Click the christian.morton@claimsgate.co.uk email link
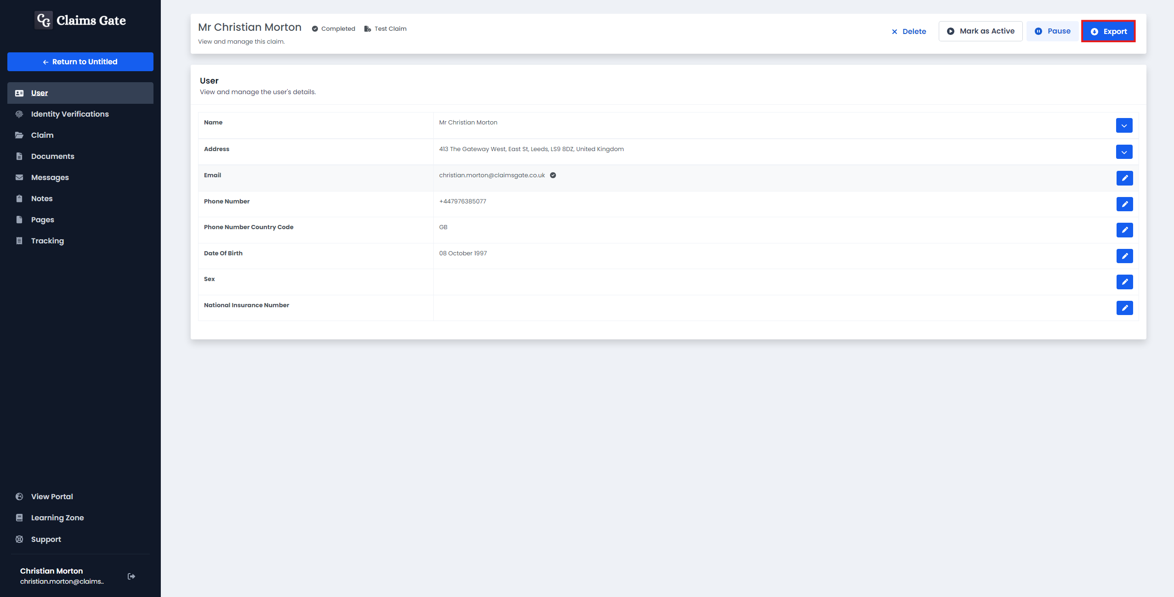Viewport: 1174px width, 597px height. (491, 175)
